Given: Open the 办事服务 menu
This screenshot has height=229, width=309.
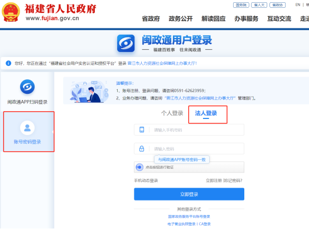Looking at the screenshot, I should [246, 19].
